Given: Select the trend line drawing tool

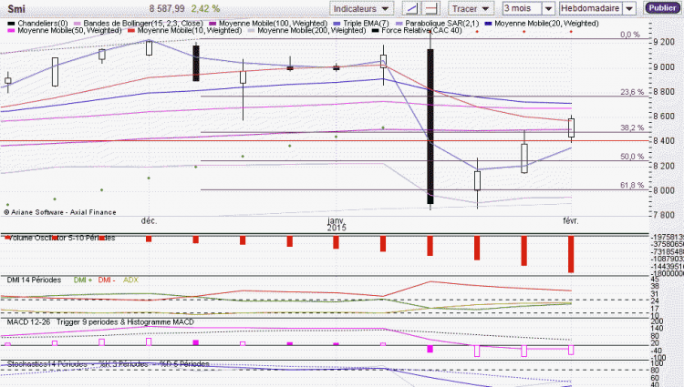Looking at the screenshot, I should (x=412, y=8).
